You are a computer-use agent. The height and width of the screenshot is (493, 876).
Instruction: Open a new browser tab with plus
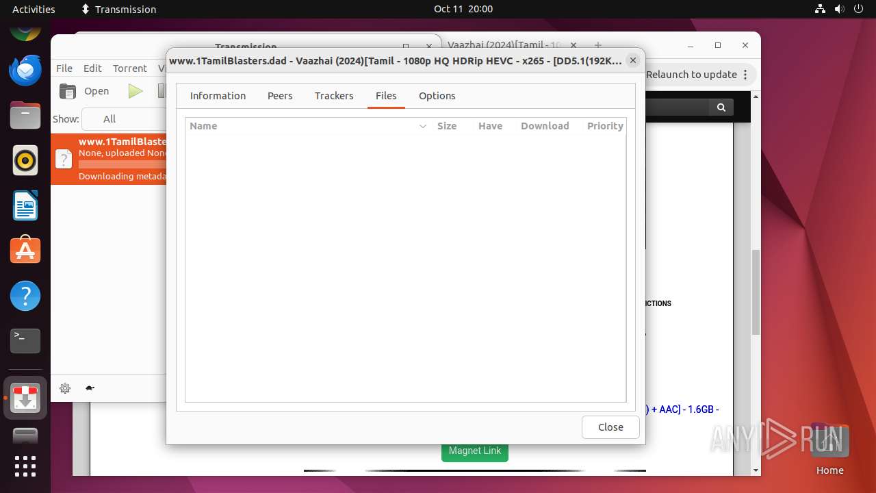click(x=598, y=45)
